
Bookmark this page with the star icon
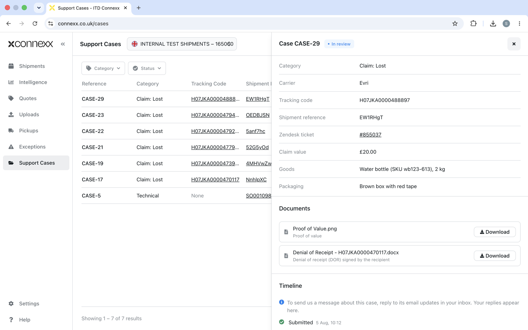point(455,23)
